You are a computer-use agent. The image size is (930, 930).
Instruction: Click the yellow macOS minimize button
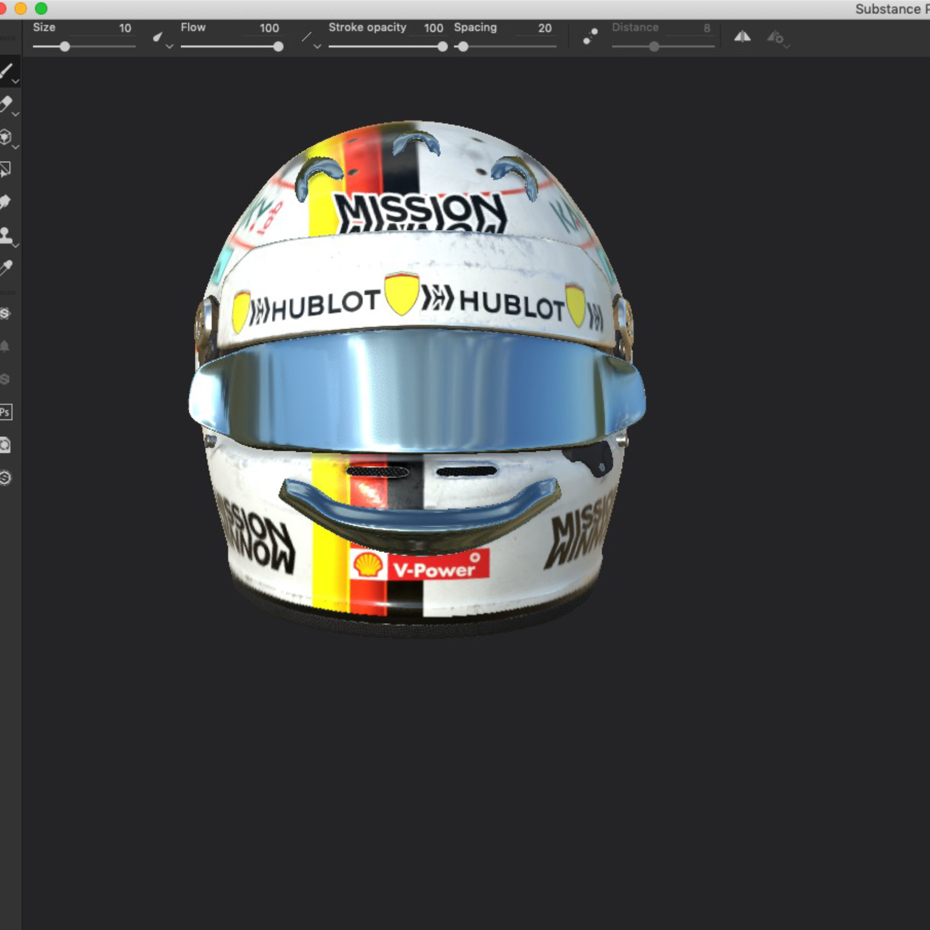(21, 8)
